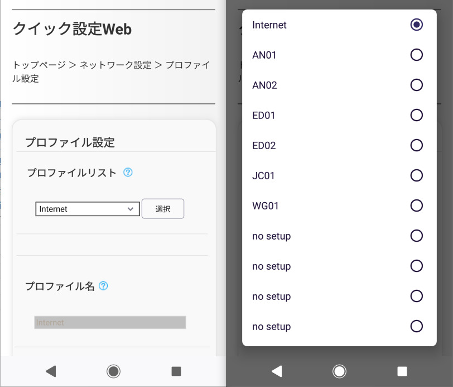453x387 pixels.
Task: Select the Internet radio button
Action: point(416,25)
